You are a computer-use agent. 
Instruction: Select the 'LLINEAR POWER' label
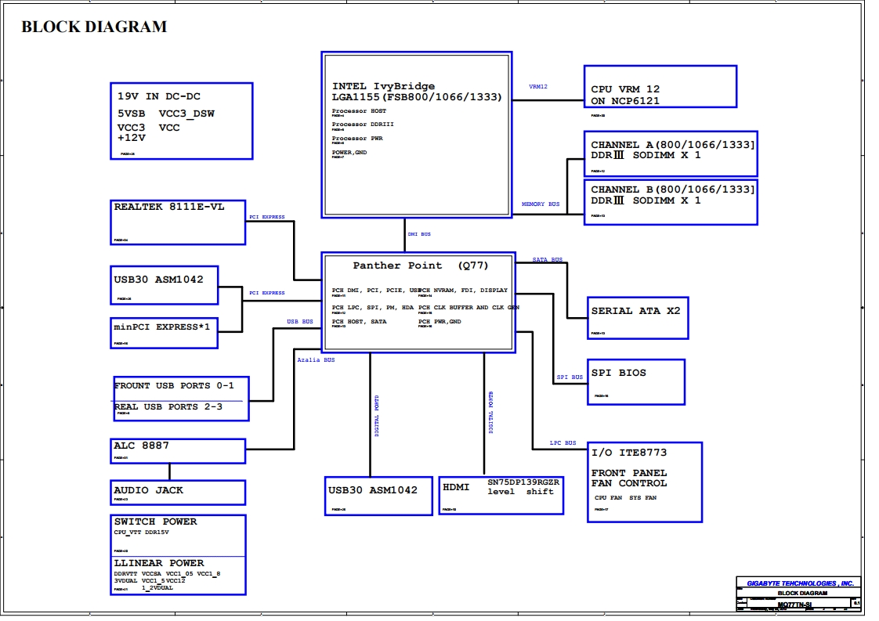click(x=159, y=563)
